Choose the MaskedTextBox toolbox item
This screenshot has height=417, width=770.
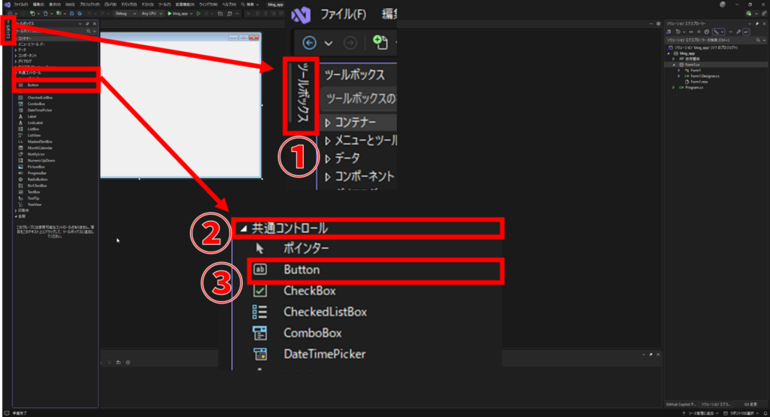40,142
